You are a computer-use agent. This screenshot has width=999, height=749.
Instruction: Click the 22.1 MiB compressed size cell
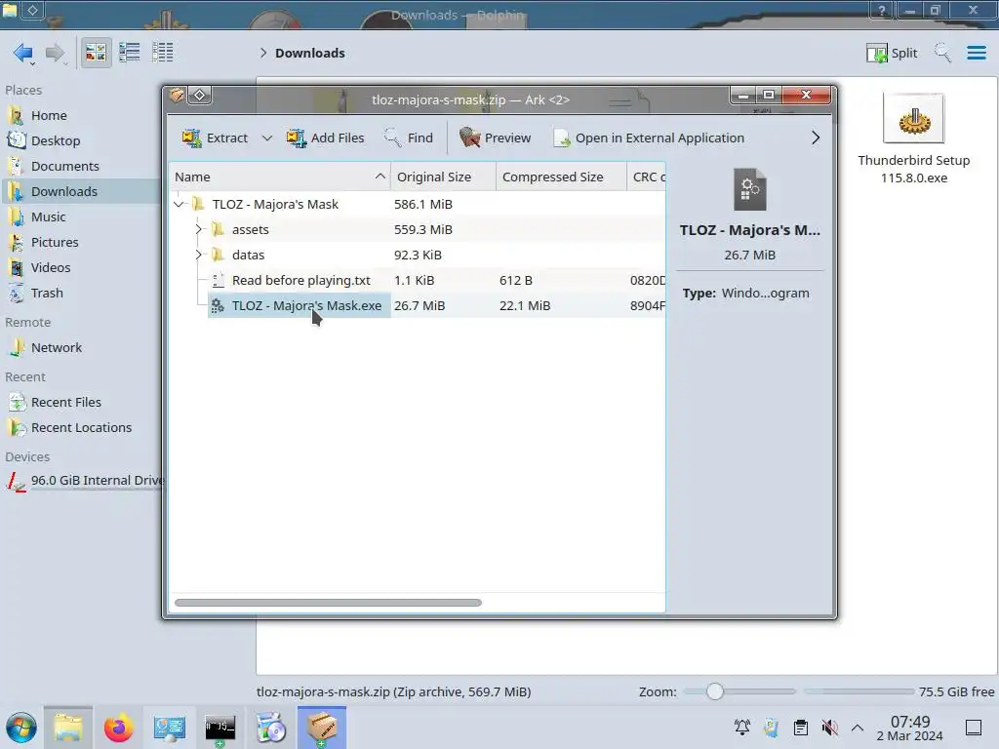[525, 305]
